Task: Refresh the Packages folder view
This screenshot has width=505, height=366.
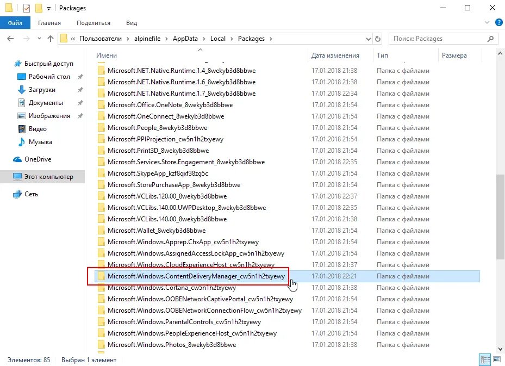Action: coord(378,39)
